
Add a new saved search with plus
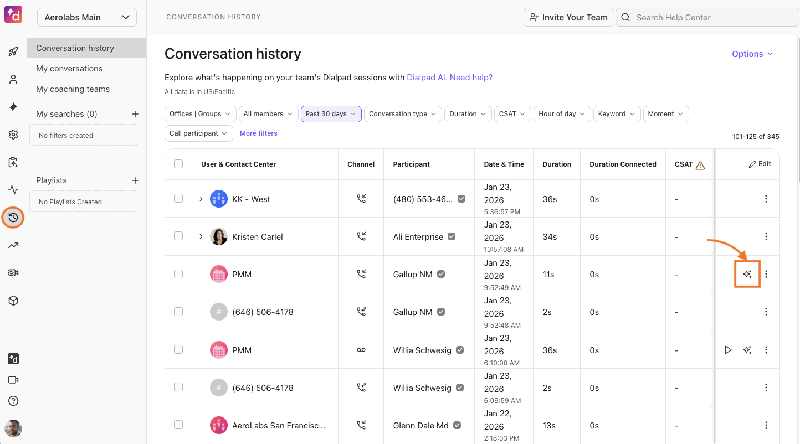(x=135, y=114)
